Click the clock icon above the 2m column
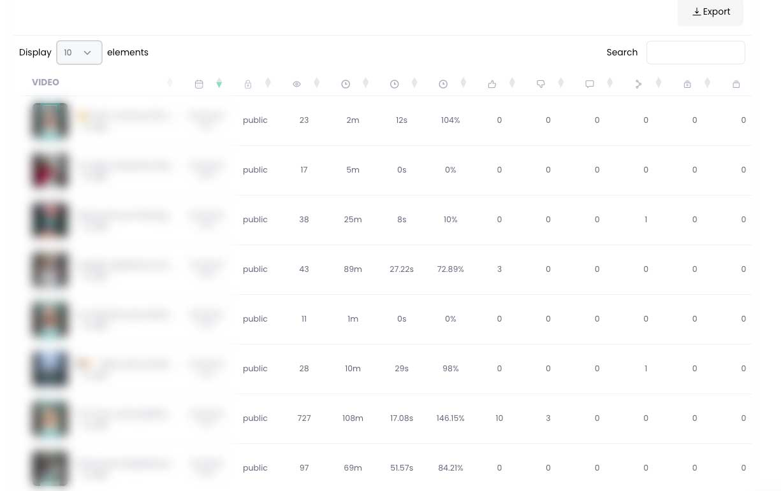 346,84
